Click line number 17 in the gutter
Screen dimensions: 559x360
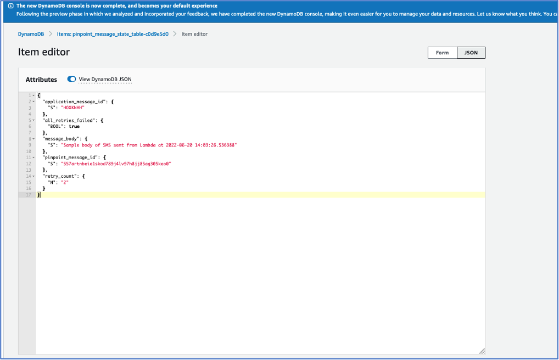pos(29,195)
